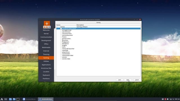Select the Partitions sidebar step
This screenshot has width=180, height=101.
point(46,79)
